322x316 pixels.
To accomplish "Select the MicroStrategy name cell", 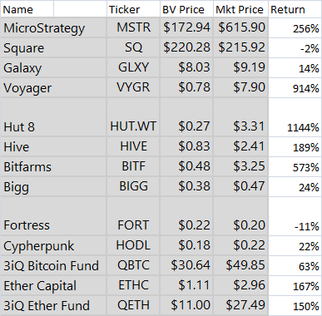I will click(53, 27).
